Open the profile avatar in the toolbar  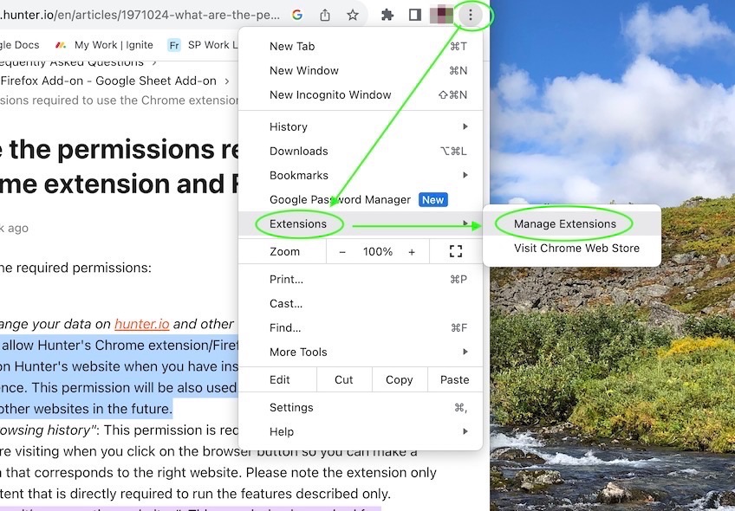click(x=441, y=15)
